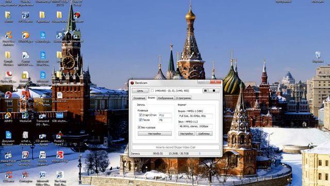Open the FPS Creator desktop shortcut
The width and height of the screenshot is (330, 186).
(25, 17)
